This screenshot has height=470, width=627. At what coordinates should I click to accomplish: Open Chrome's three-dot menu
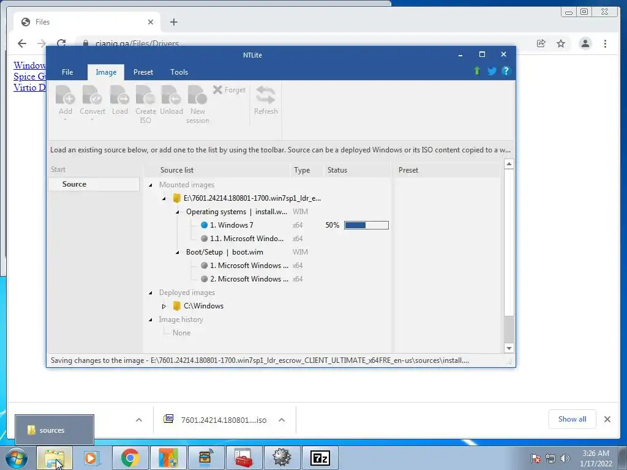(605, 43)
